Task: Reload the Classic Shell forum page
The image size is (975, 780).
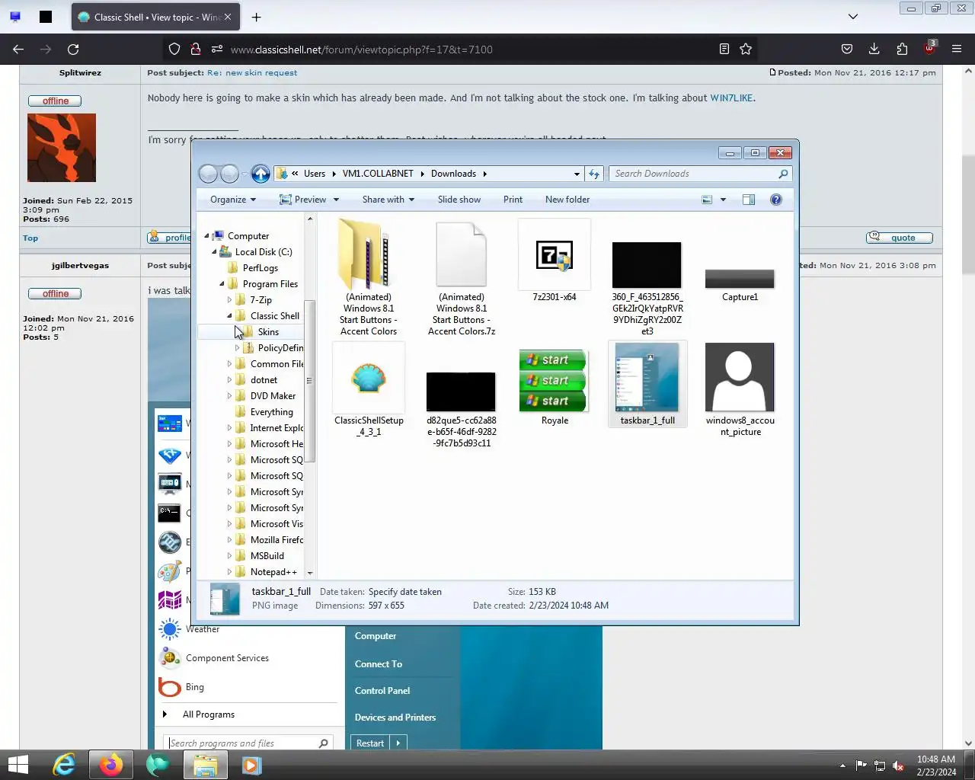Action: 73,49
